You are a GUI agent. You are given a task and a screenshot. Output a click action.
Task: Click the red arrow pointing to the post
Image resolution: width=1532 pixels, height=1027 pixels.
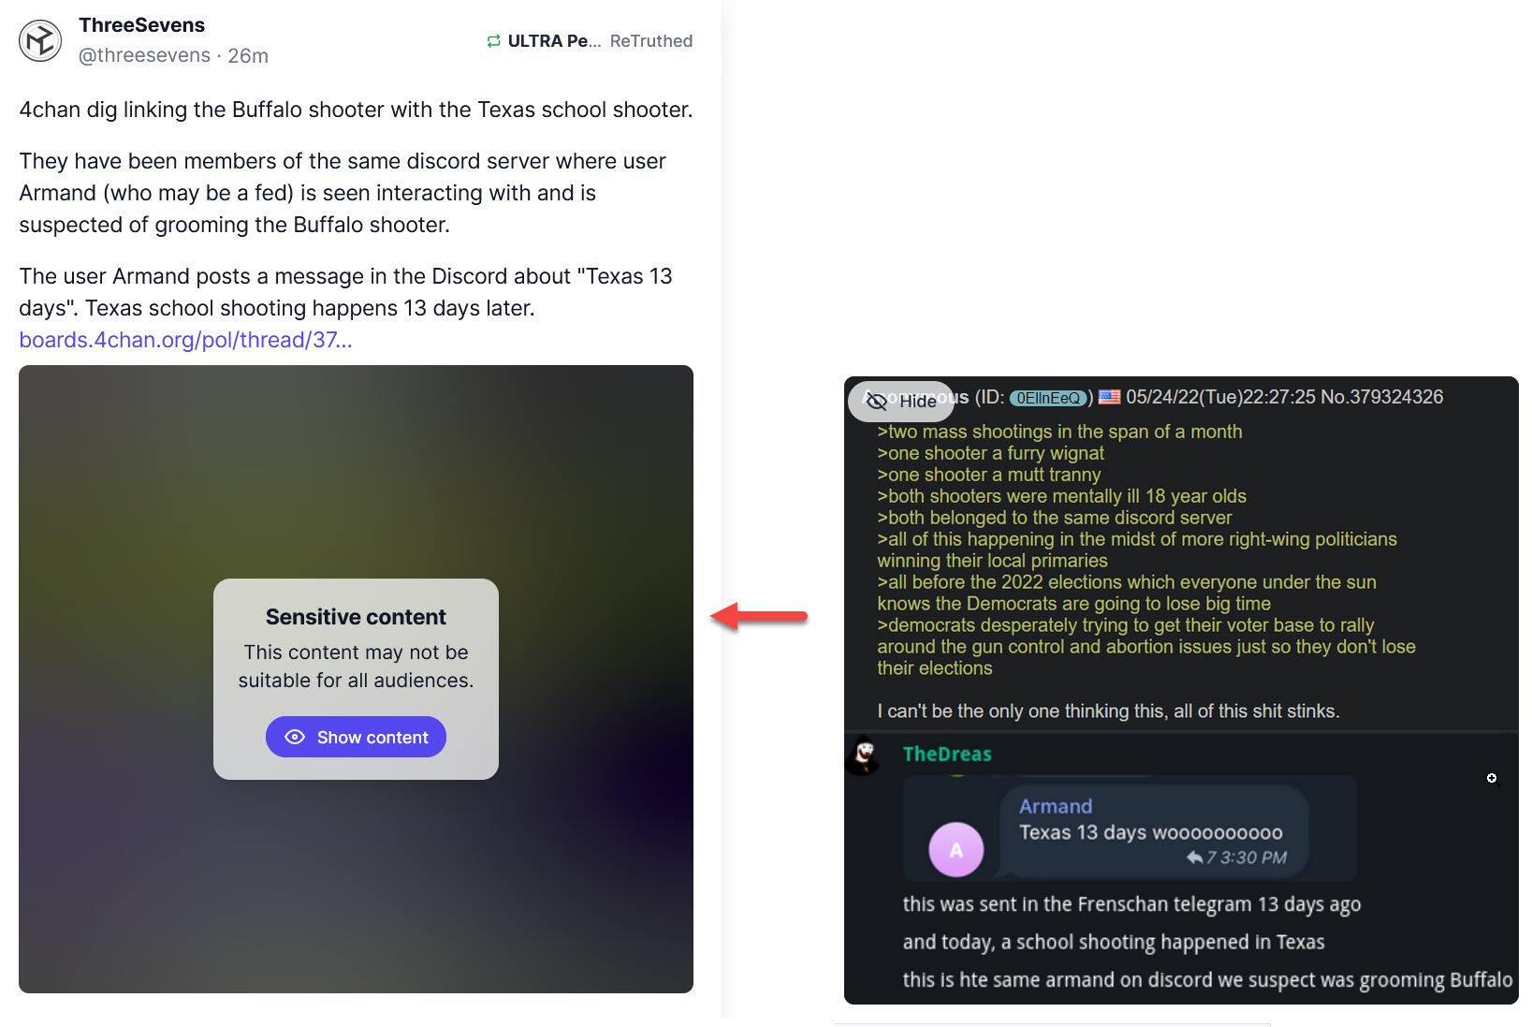[759, 616]
